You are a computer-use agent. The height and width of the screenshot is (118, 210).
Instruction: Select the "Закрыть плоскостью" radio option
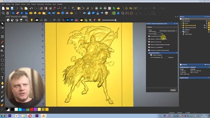149,42
